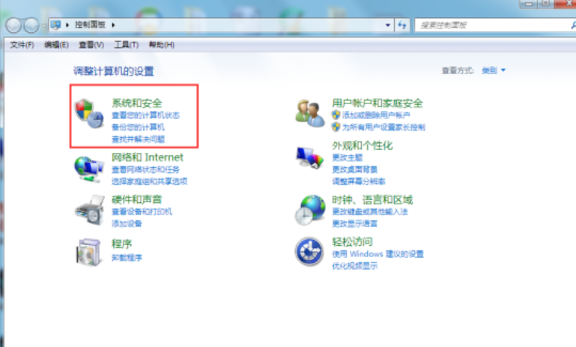The width and height of the screenshot is (576, 347).
Task: Click the 轻松访问 icon
Action: pyautogui.click(x=309, y=253)
